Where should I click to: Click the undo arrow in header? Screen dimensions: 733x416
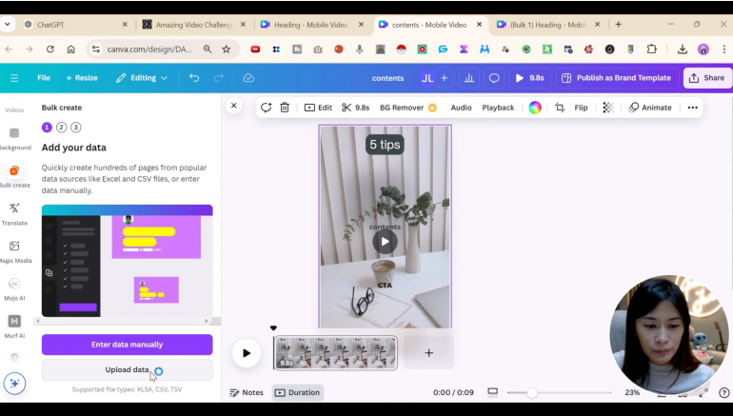point(194,78)
